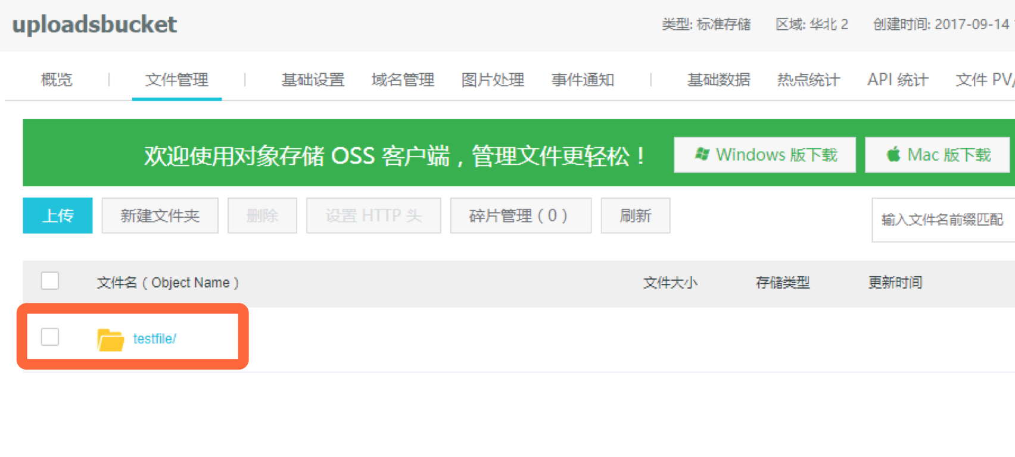The image size is (1015, 457).
Task: Go to the 域名管理 tab
Action: click(x=403, y=80)
